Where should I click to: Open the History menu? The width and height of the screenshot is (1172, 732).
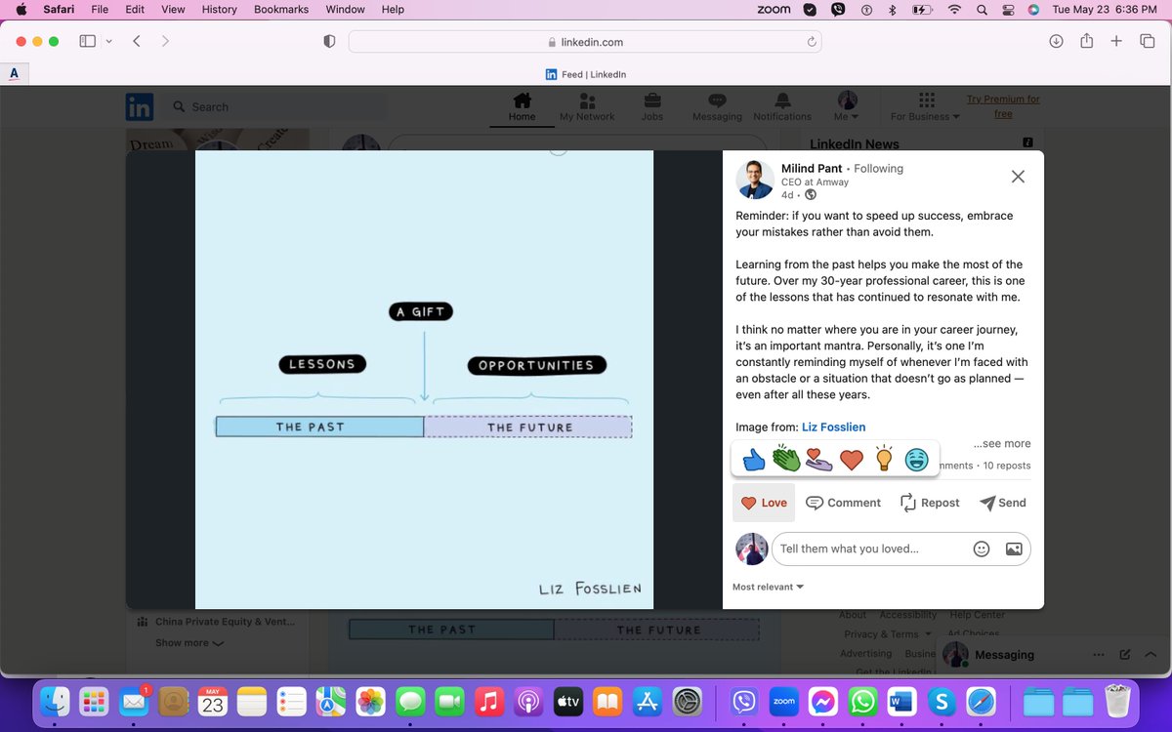[x=219, y=9]
